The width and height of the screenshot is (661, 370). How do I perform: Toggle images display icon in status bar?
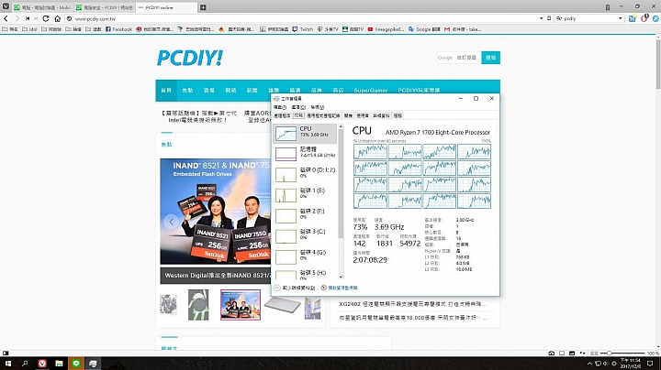click(x=572, y=354)
